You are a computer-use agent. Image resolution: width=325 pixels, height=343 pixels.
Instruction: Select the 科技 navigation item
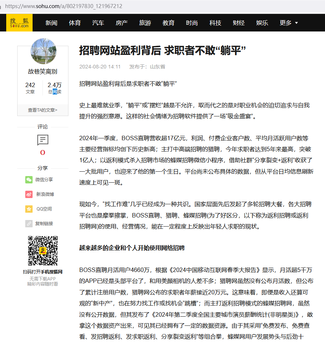click(x=215, y=23)
